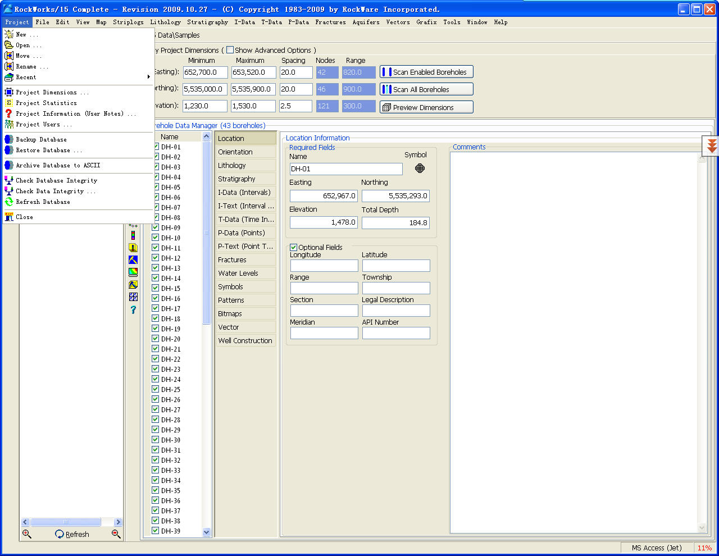Click the borehole list vertical scrollbar thumb
This screenshot has width=719, height=556.
click(206, 233)
